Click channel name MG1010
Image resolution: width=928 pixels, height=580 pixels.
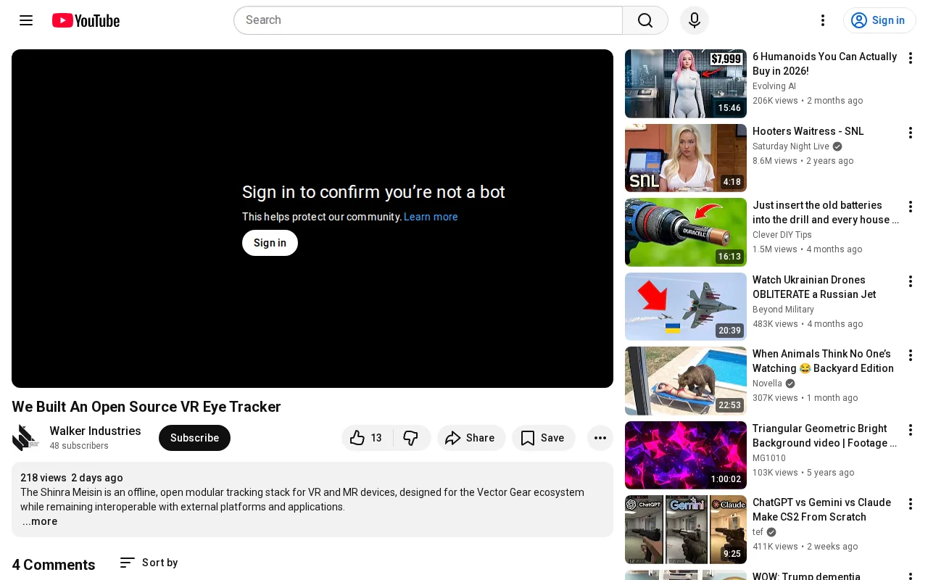coord(769,458)
